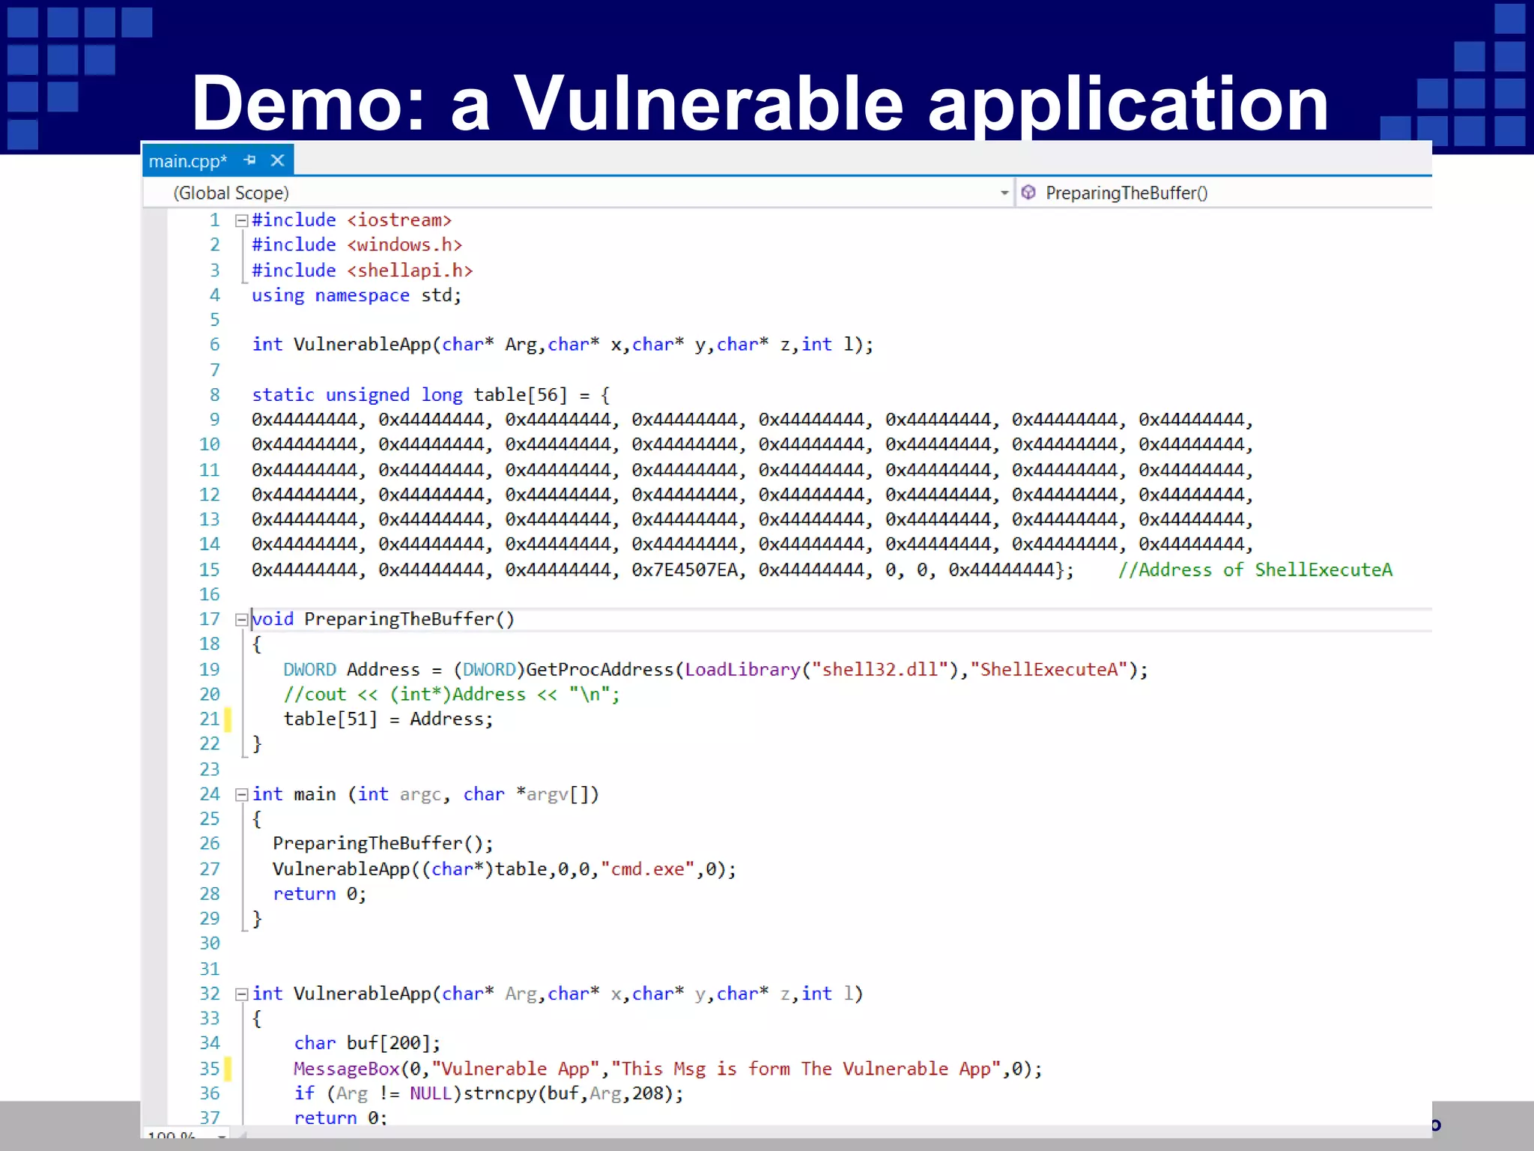Click the #include <windows.h> line
Screen dimensions: 1534x1151
click(357, 245)
